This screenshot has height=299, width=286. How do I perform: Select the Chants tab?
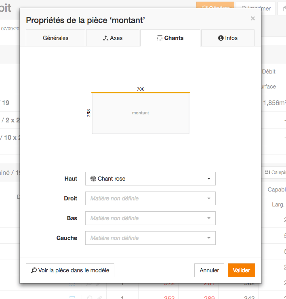[x=170, y=38]
